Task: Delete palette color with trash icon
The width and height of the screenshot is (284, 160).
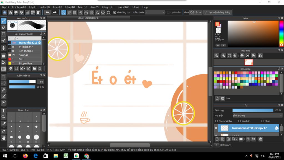Action: (x=223, y=98)
